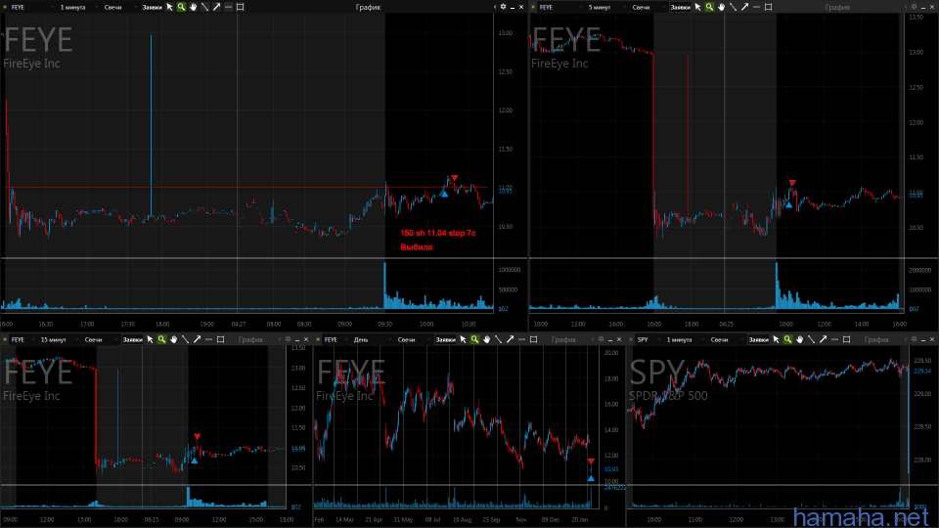Select the arrow drawing tool in the 5 минут FEYE chart

(745, 7)
